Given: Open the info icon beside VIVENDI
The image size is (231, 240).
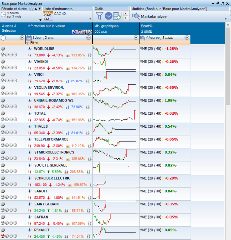Looking at the screenshot, I should (30, 62).
